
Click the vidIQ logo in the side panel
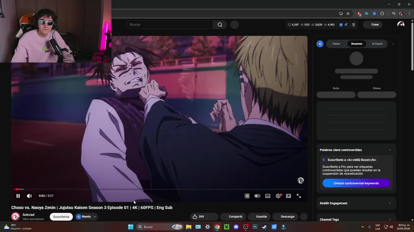(x=320, y=44)
